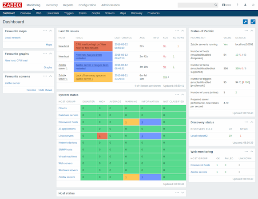
Task: Go to the IT services submenu
Action: click(x=154, y=13)
